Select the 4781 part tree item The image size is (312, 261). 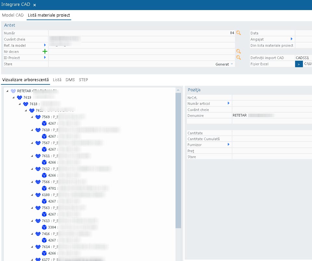click(x=51, y=188)
